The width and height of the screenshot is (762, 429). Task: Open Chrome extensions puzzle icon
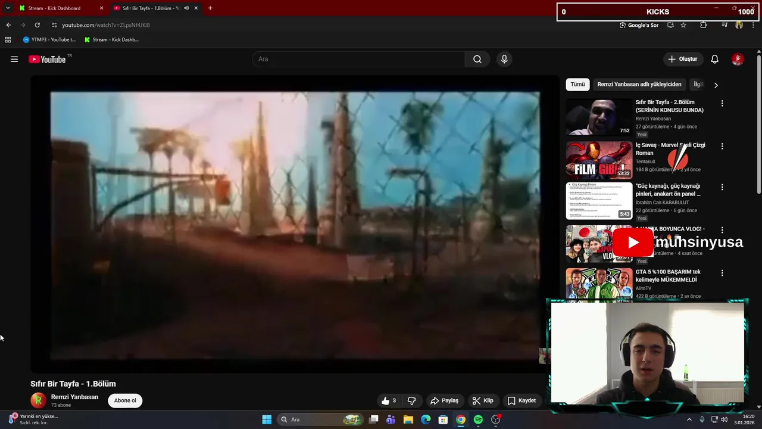(704, 25)
